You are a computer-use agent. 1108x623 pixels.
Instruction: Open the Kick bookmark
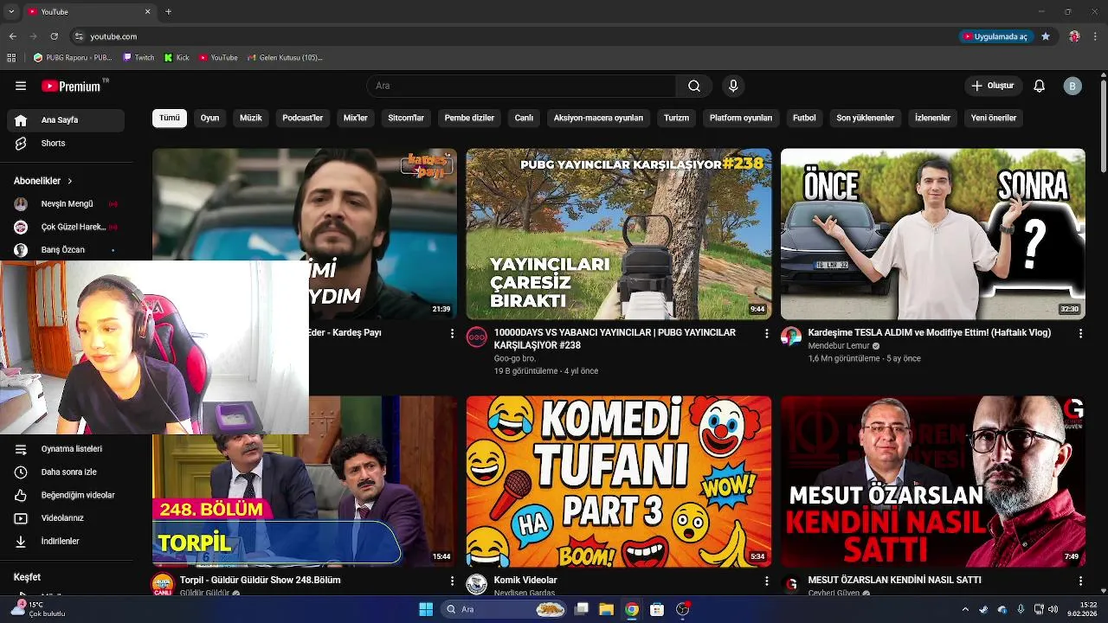pos(177,58)
